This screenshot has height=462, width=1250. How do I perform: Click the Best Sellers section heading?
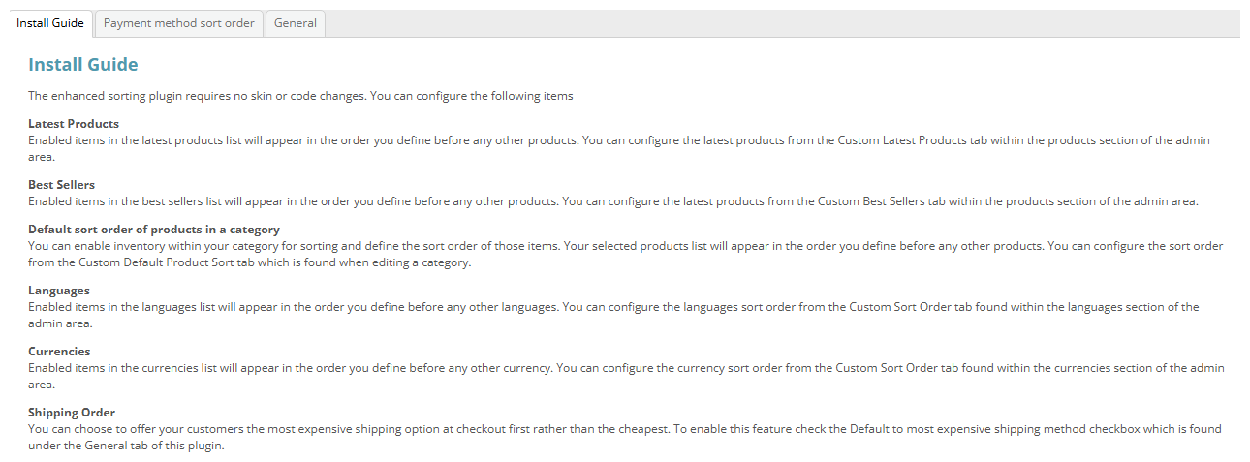click(x=61, y=185)
